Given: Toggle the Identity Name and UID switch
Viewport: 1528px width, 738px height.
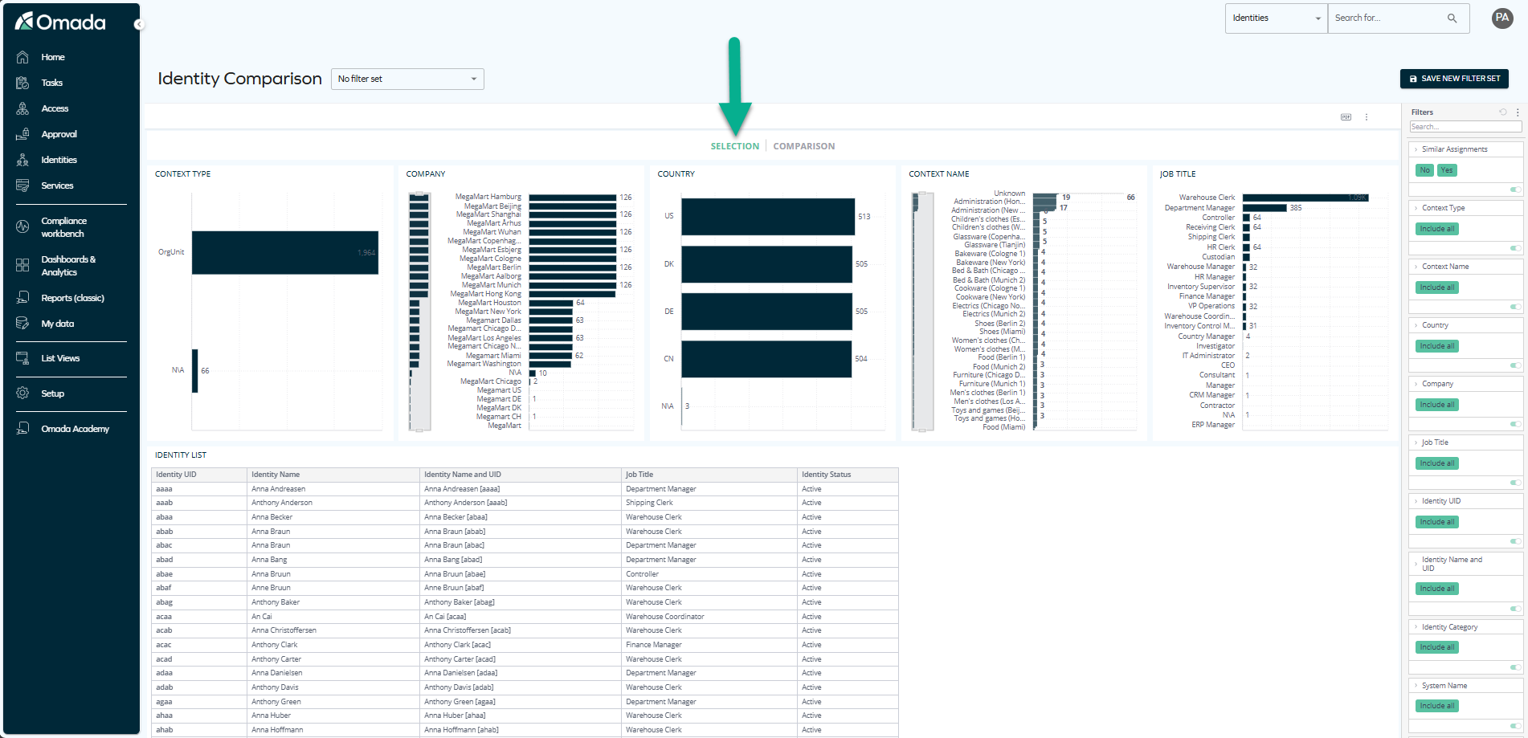Looking at the screenshot, I should click(1515, 608).
